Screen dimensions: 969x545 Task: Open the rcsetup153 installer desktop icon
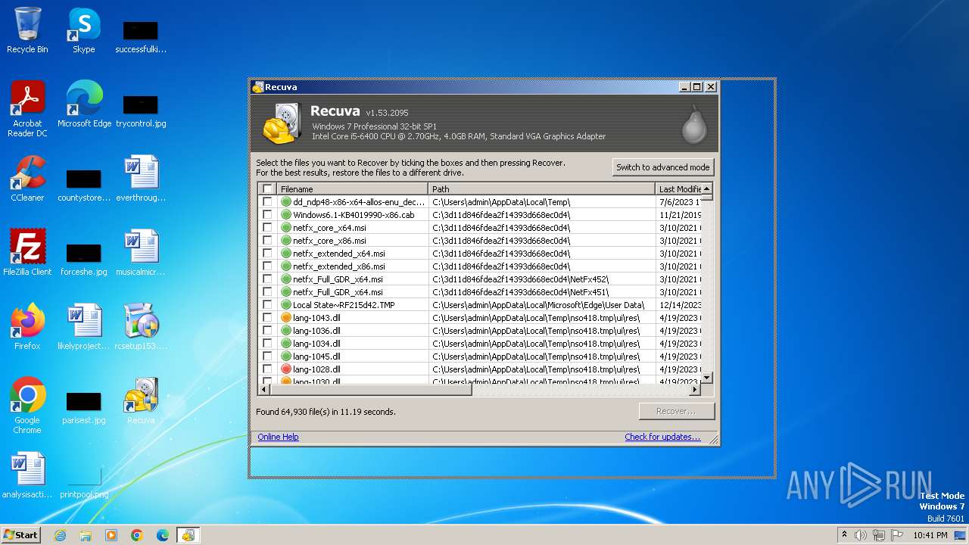(141, 326)
